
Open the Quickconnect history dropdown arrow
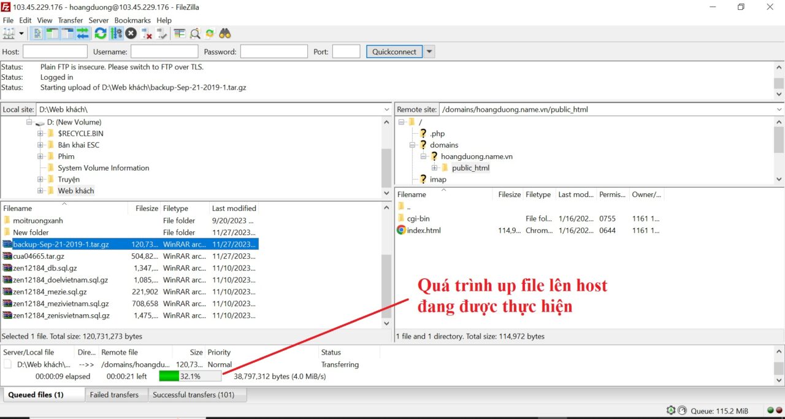pyautogui.click(x=429, y=52)
